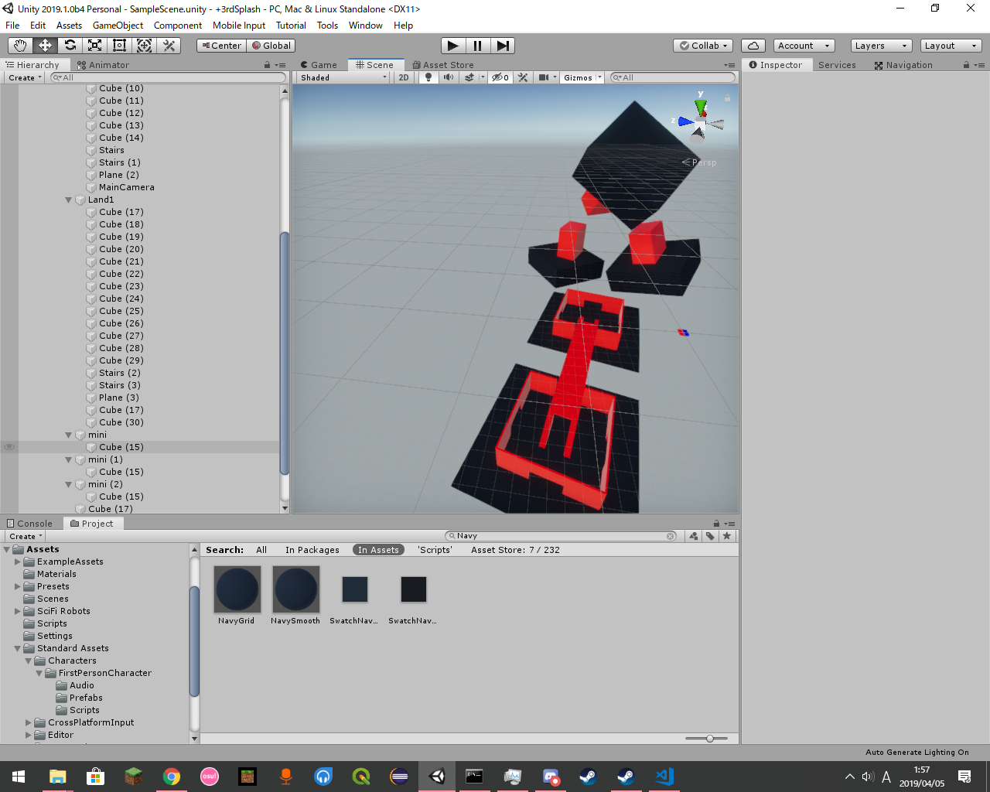Image resolution: width=990 pixels, height=792 pixels.
Task: Toggle scene lighting bulb icon
Action: click(x=428, y=77)
